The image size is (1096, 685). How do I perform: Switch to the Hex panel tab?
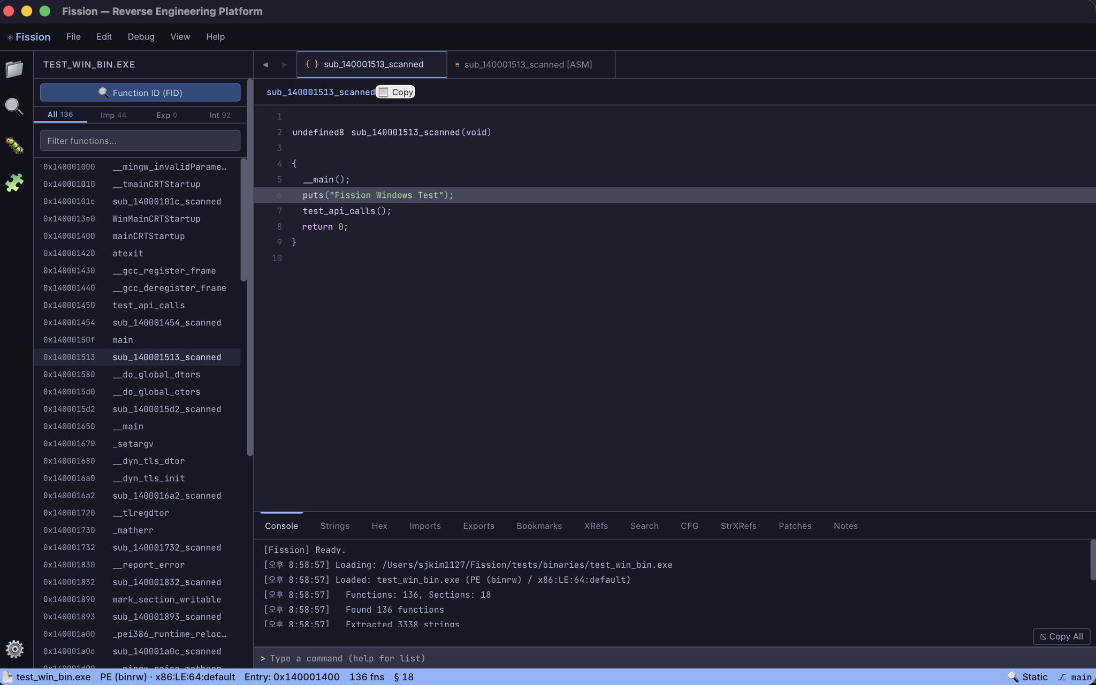pyautogui.click(x=379, y=526)
